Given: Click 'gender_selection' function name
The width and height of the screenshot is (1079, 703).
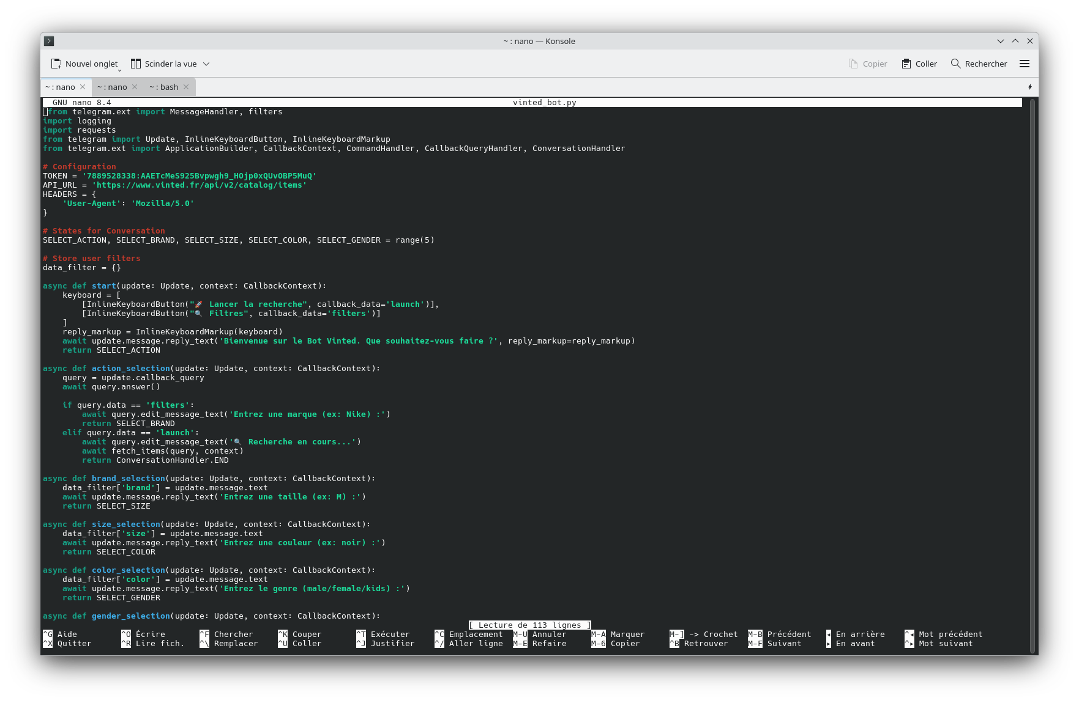Looking at the screenshot, I should coord(131,616).
